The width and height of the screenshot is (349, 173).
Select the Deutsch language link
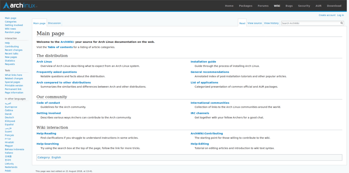click(x=9, y=117)
